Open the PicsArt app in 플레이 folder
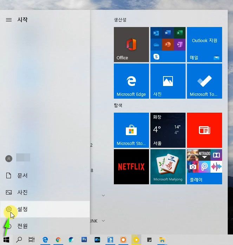The width and height of the screenshot is (233, 245). pos(205,167)
